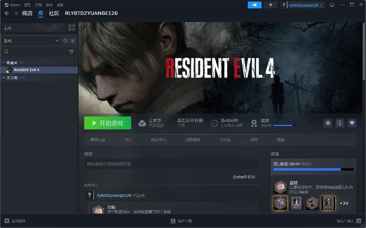Open the RLYBTD2YUANGE126 profile tab

coord(91,13)
